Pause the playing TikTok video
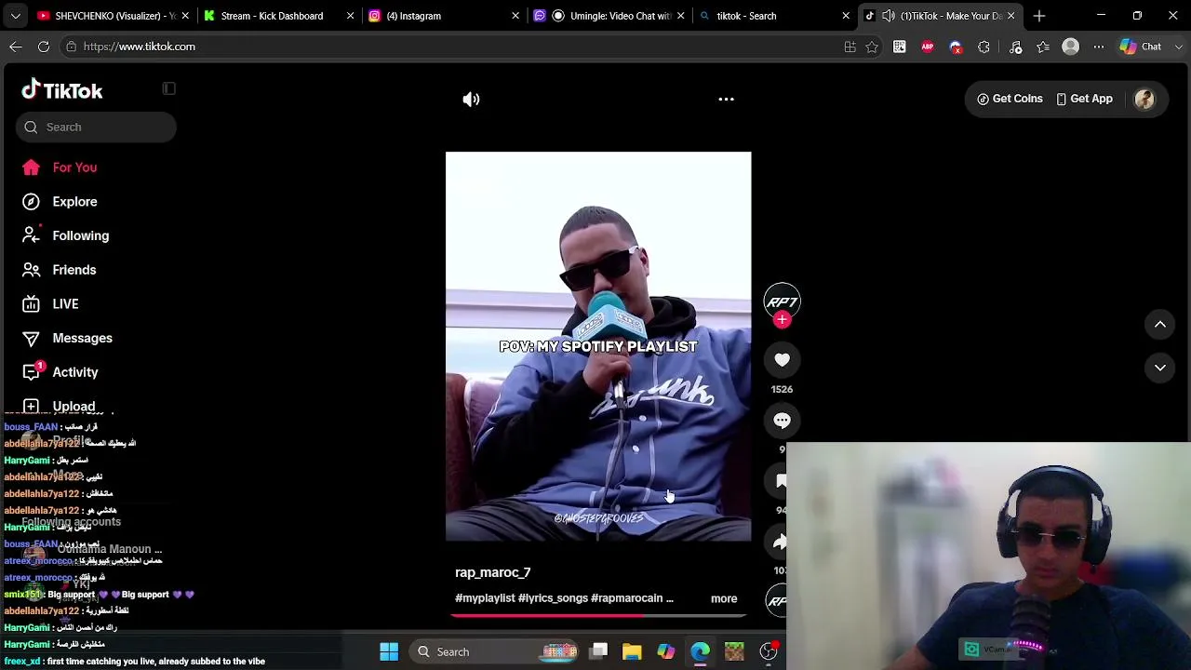The width and height of the screenshot is (1191, 670). (598, 346)
